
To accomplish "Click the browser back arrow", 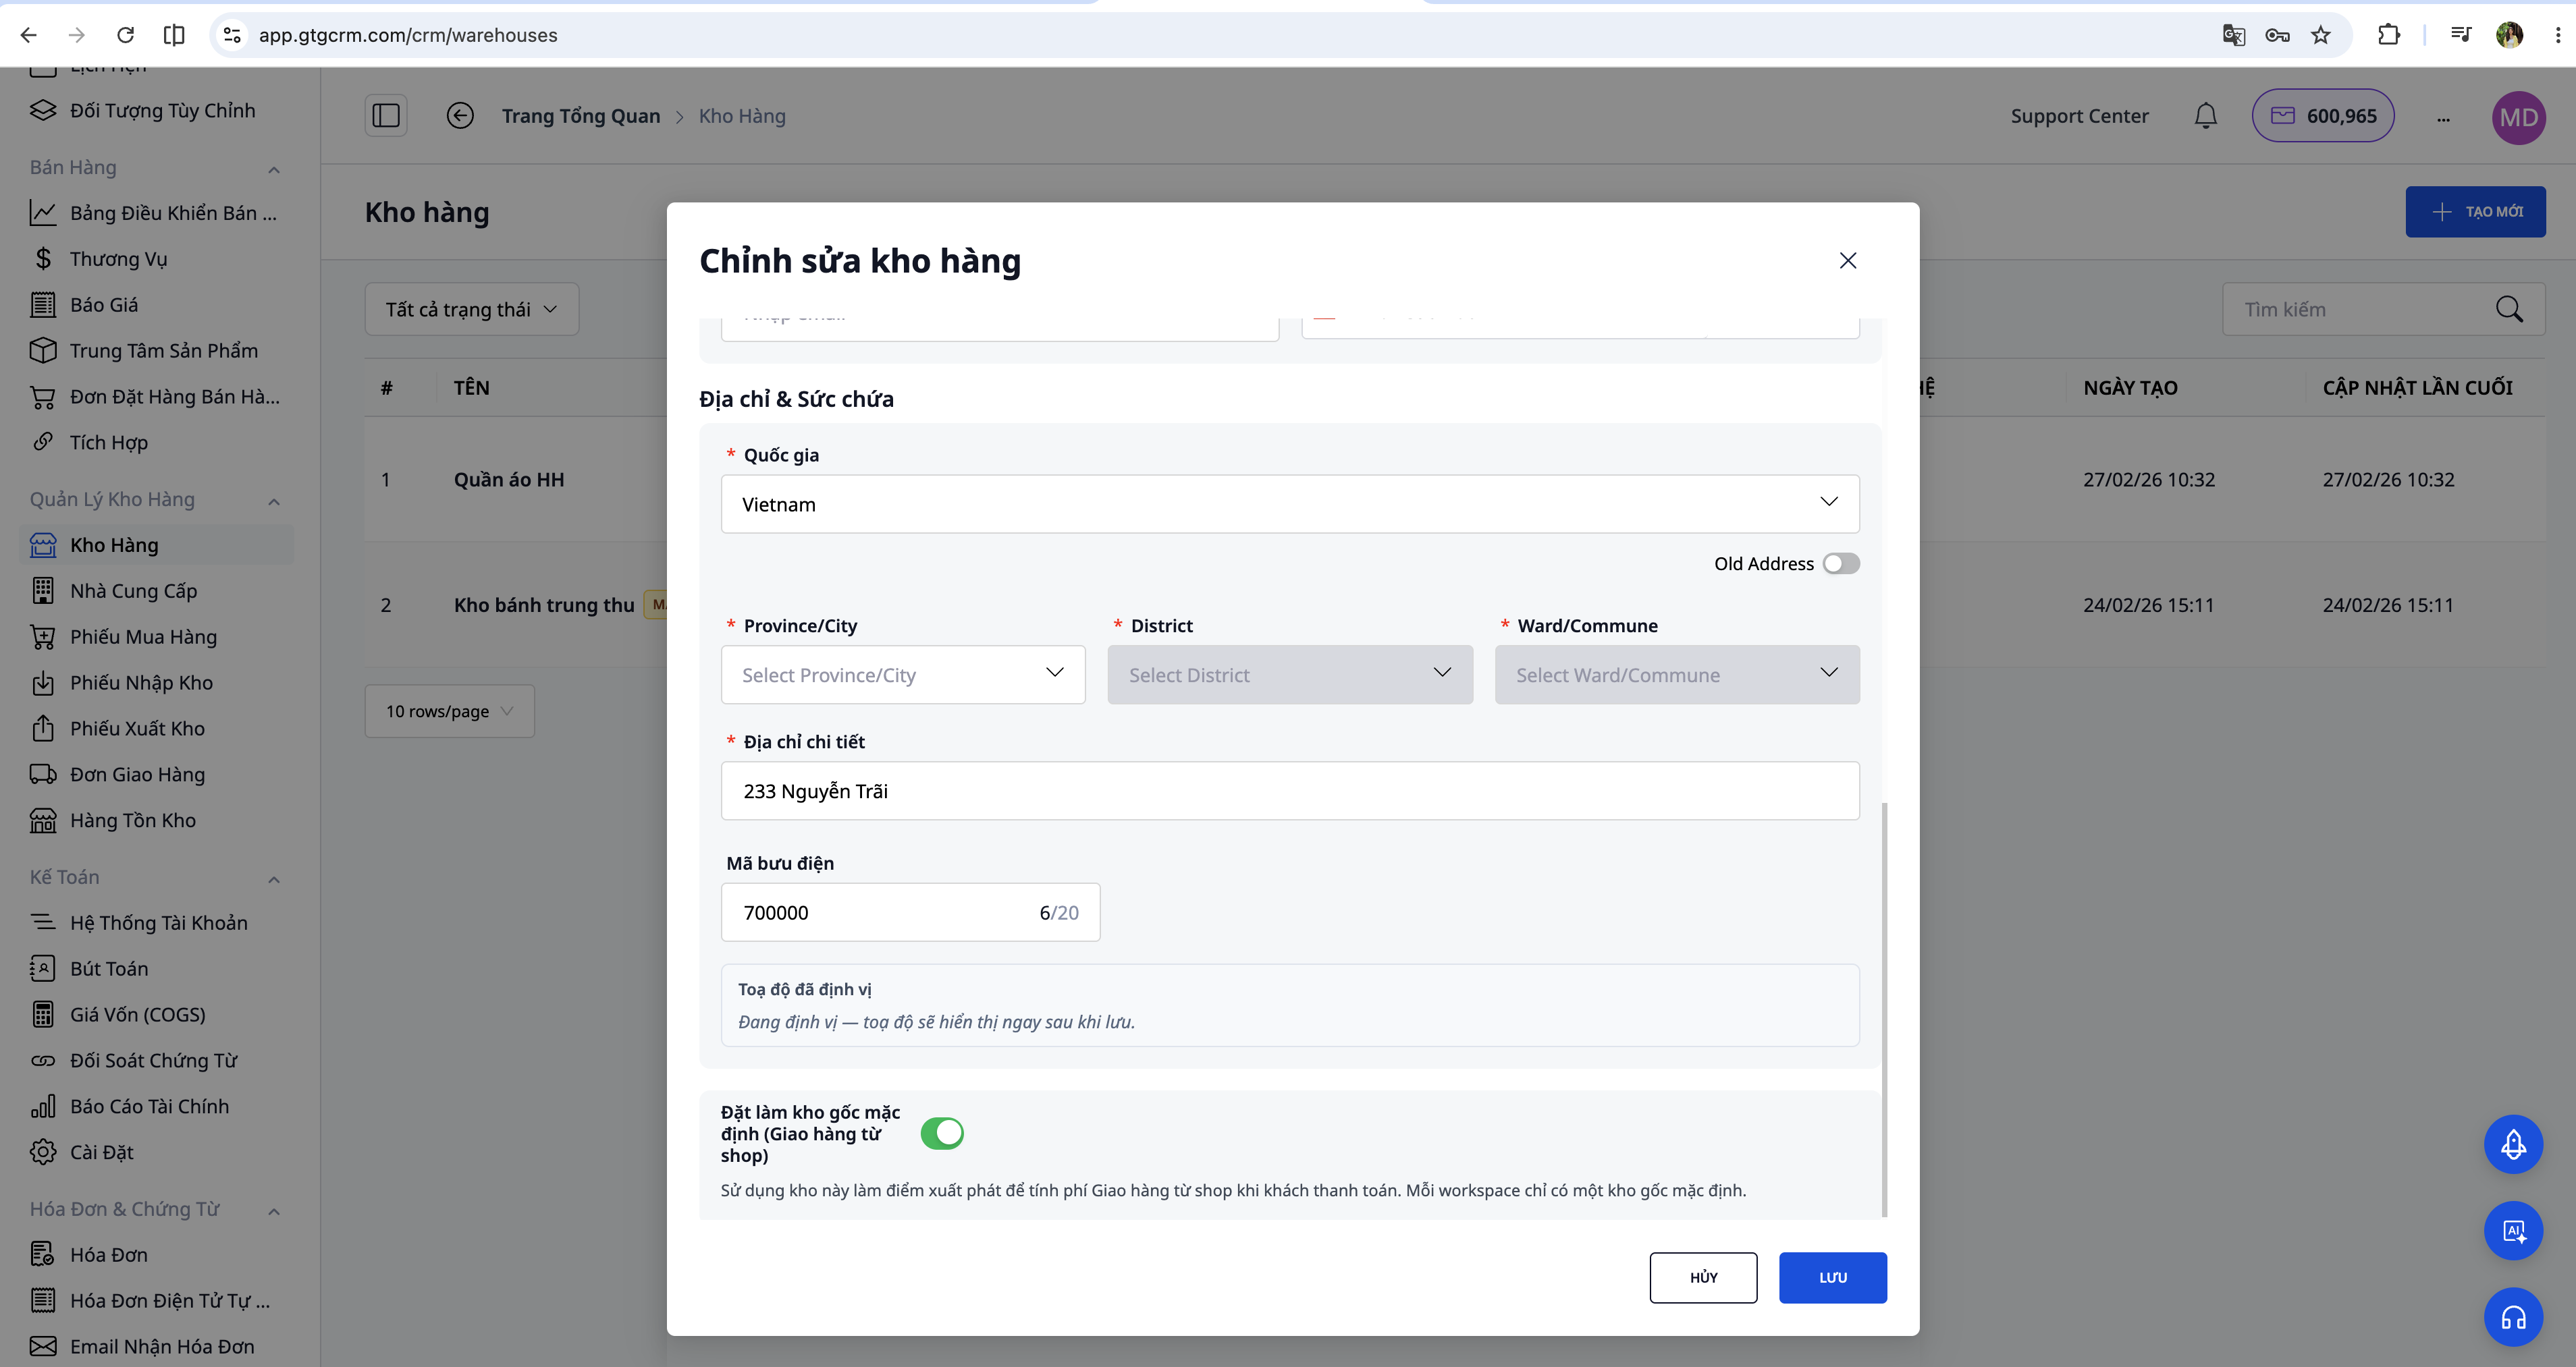I will (x=29, y=35).
